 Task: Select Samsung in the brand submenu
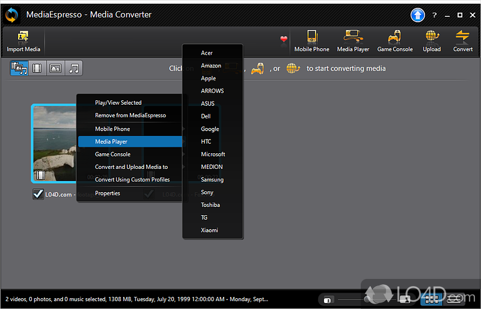coord(213,180)
